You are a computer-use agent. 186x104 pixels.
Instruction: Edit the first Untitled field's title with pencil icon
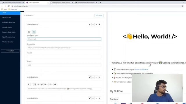pos(90,25)
